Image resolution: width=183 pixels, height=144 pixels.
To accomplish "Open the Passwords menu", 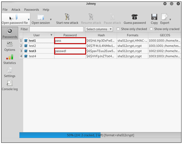I will click(x=31, y=10).
